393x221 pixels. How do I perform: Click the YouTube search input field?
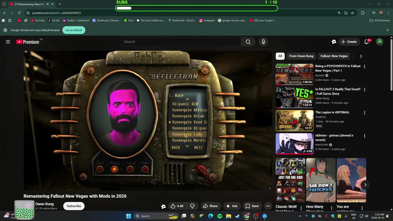(x=181, y=42)
